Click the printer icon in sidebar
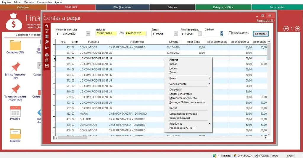Screen dimensions: 303x158 [x=47, y=55]
